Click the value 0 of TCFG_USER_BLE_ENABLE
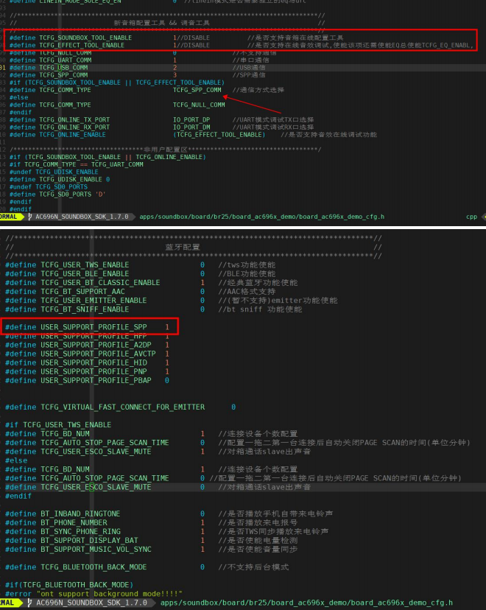 (x=202, y=274)
